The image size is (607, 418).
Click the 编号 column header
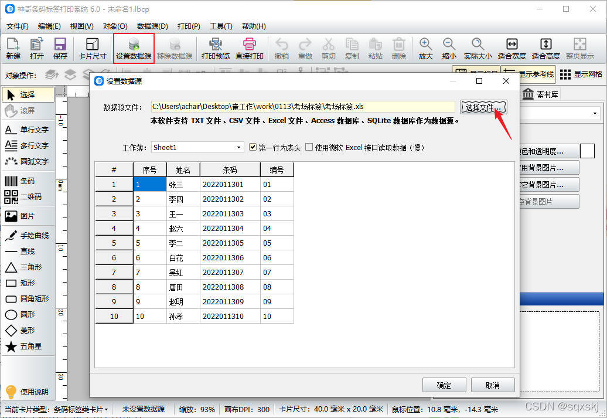point(277,169)
